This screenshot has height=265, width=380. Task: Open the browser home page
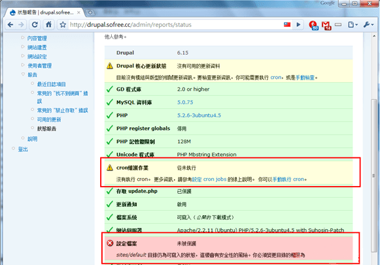(48, 25)
